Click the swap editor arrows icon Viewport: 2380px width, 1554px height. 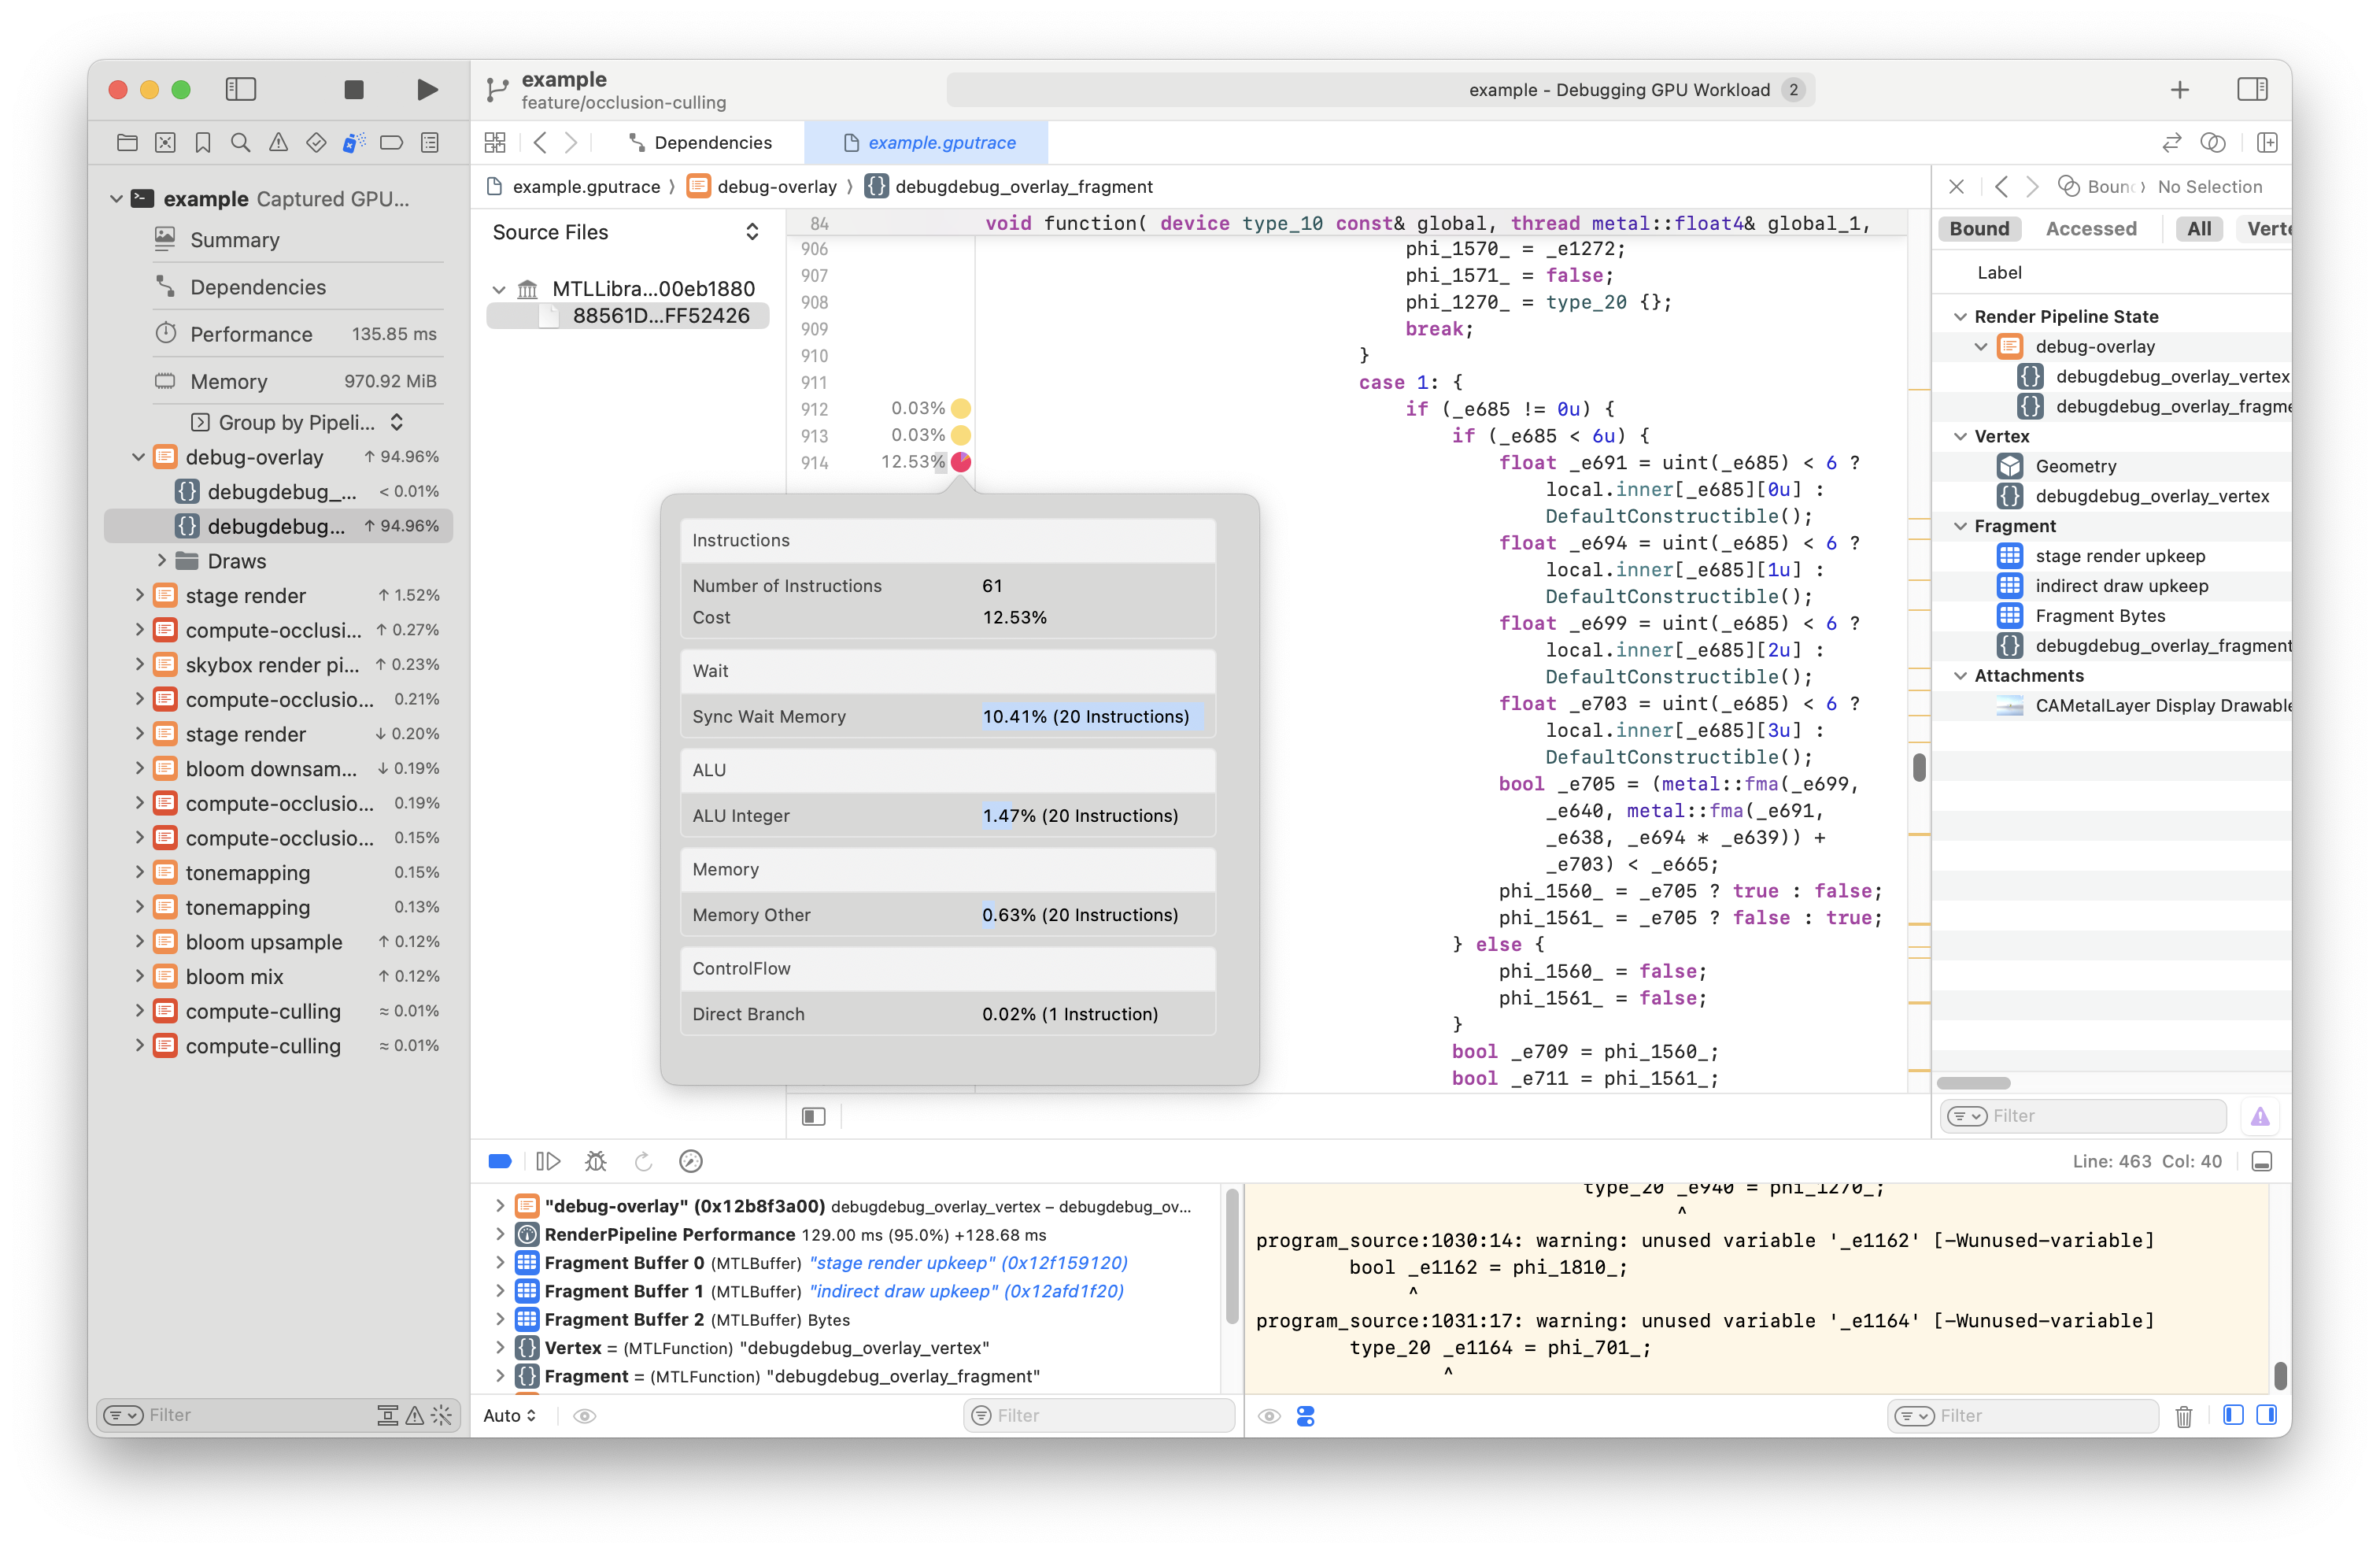pyautogui.click(x=2171, y=143)
